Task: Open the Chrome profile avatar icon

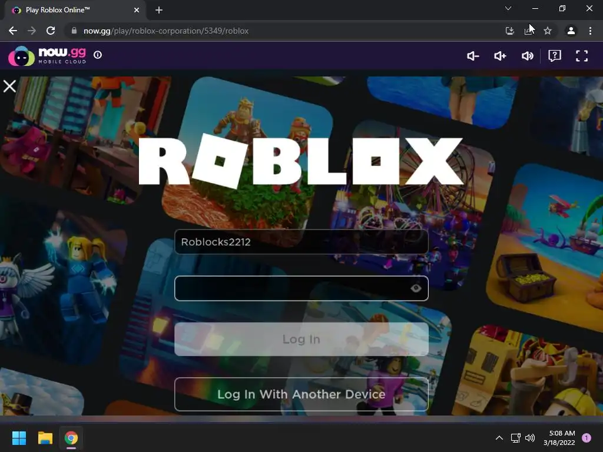Action: pos(571,31)
